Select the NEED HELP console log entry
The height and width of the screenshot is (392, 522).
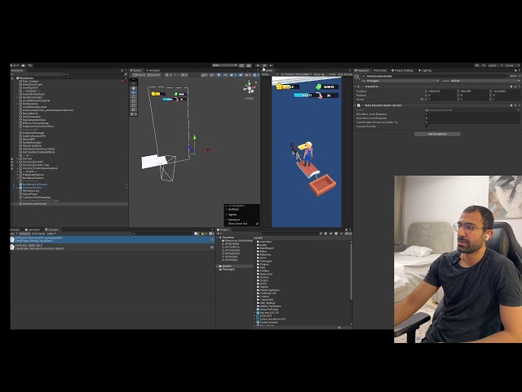[x=113, y=247]
